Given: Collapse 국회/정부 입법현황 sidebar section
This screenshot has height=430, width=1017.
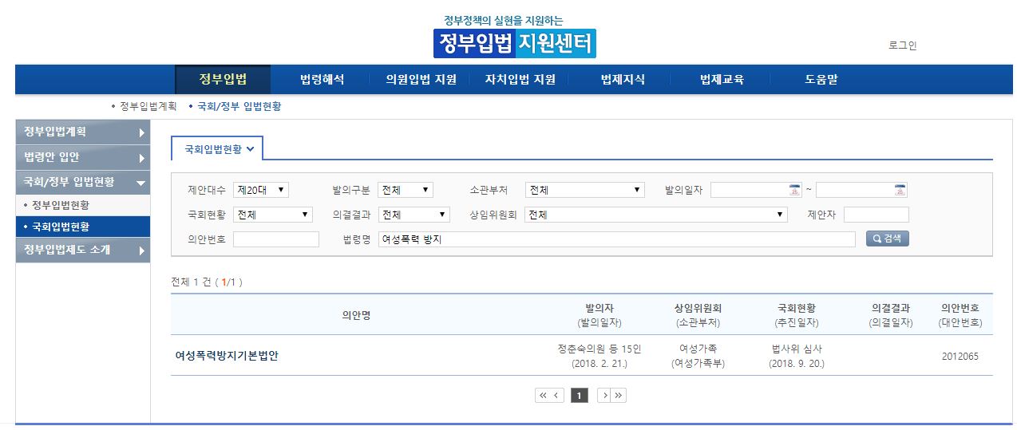Looking at the screenshot, I should (82, 182).
